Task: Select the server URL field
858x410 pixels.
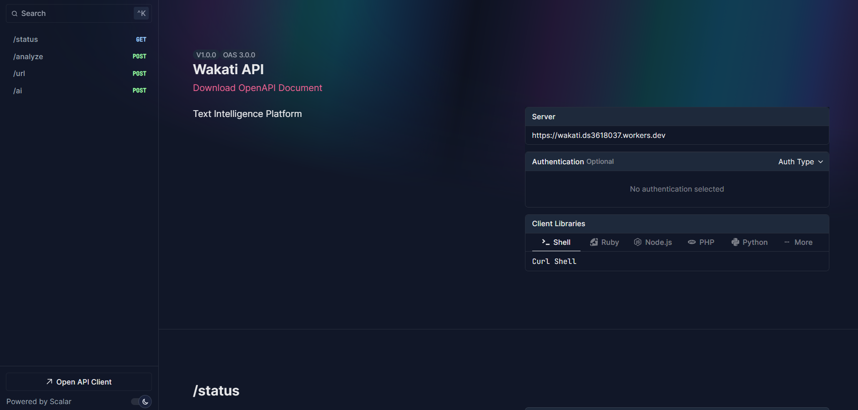Action: tap(676, 135)
